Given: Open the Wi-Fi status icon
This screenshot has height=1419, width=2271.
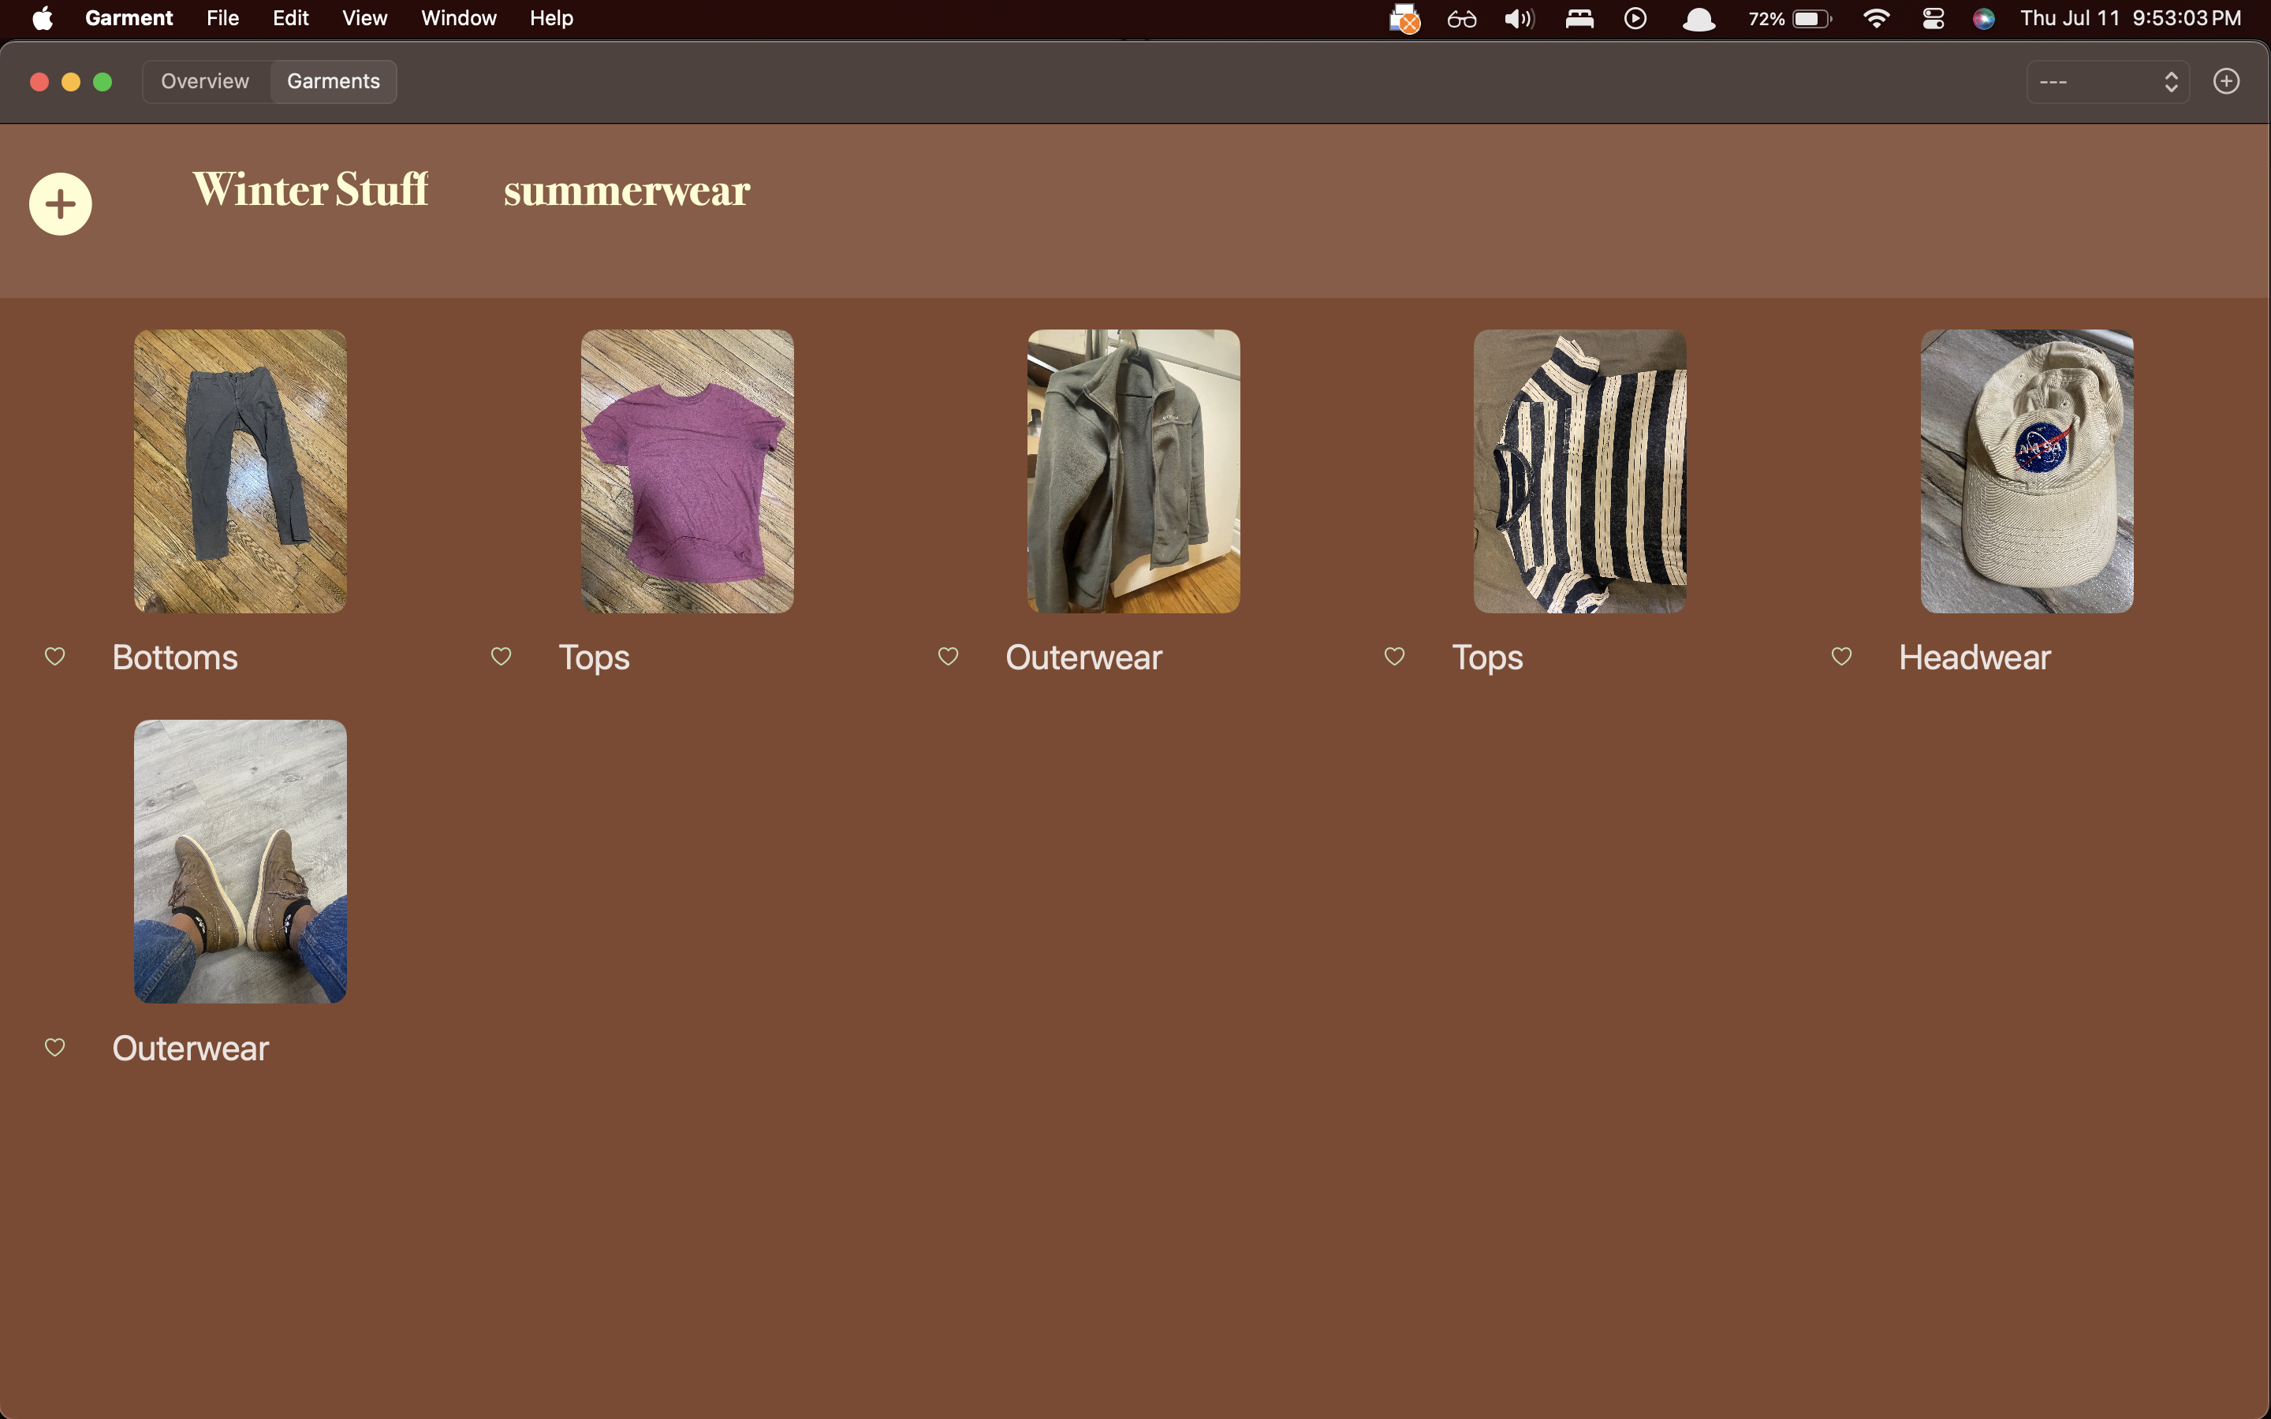Looking at the screenshot, I should (x=1875, y=19).
